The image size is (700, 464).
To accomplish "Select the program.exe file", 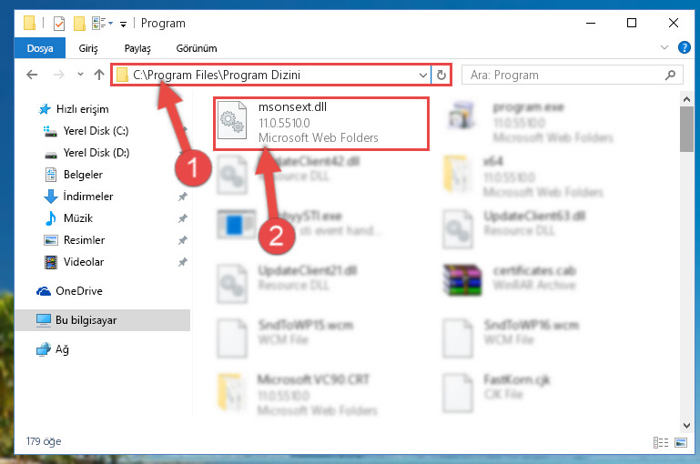I will [532, 121].
